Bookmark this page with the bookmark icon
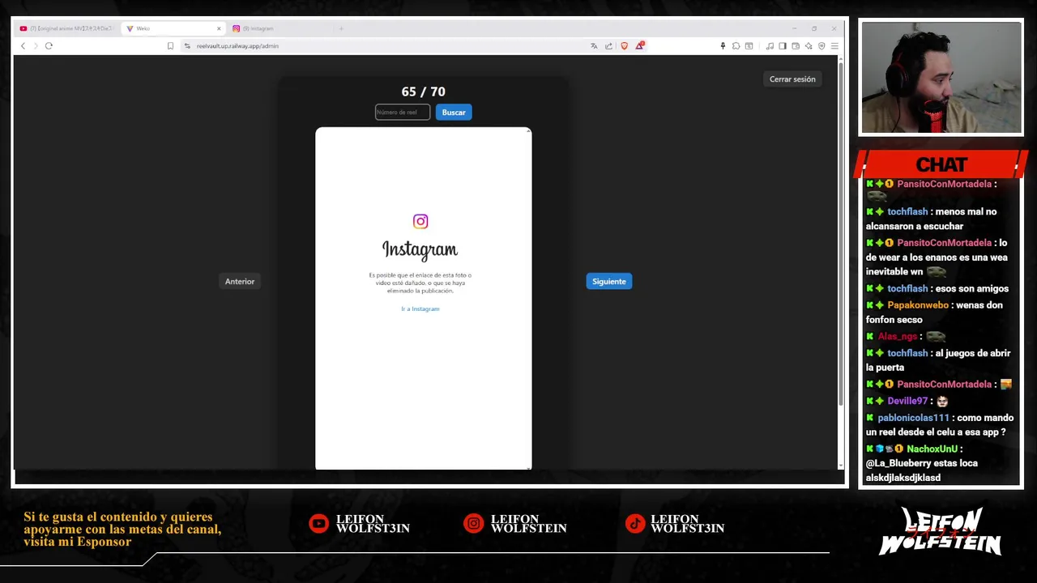The width and height of the screenshot is (1037, 583). point(170,46)
